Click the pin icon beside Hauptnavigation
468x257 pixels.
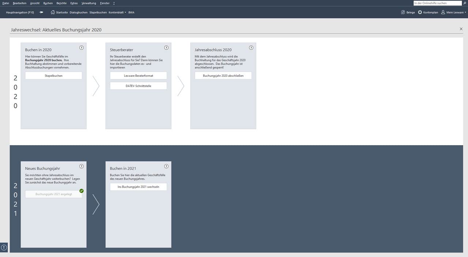pos(41,12)
